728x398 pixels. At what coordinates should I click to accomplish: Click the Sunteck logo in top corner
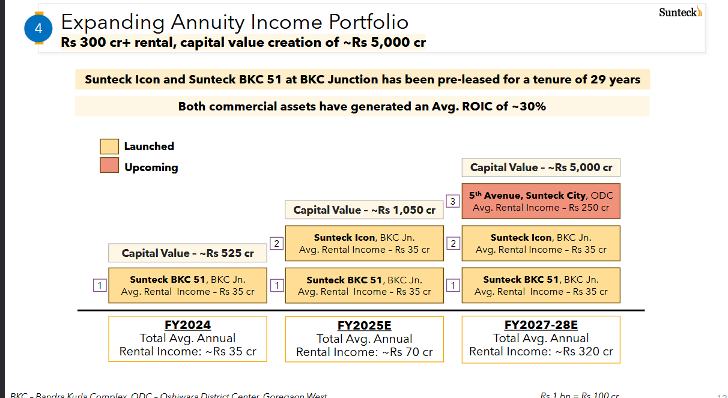point(681,12)
